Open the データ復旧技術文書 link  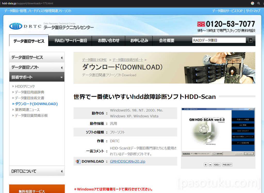(29, 98)
